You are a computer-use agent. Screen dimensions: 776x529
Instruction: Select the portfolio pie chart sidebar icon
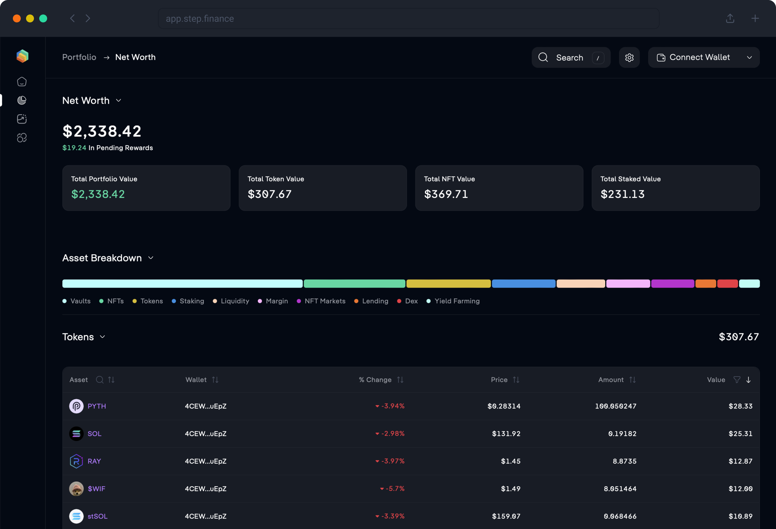point(22,100)
